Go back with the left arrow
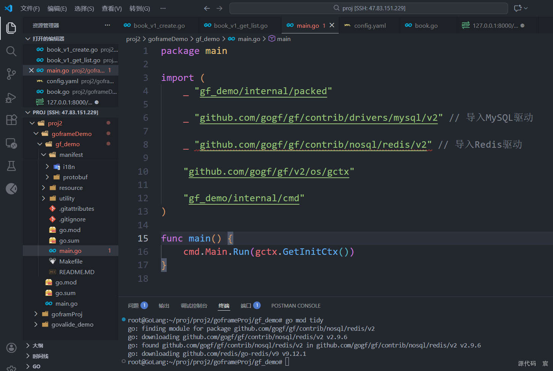This screenshot has width=553, height=371. pyautogui.click(x=207, y=8)
